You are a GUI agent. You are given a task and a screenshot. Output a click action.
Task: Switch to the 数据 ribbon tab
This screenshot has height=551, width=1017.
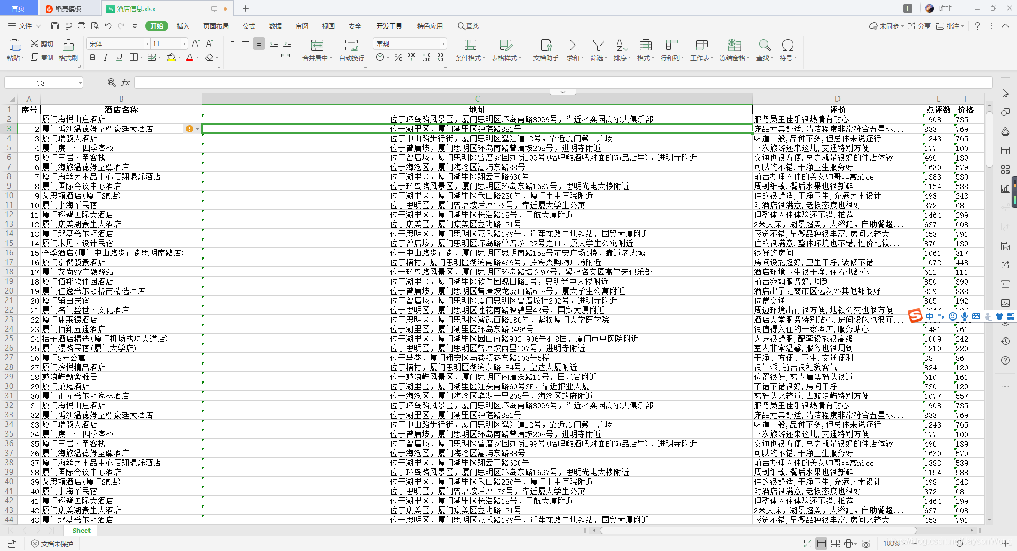[275, 26]
